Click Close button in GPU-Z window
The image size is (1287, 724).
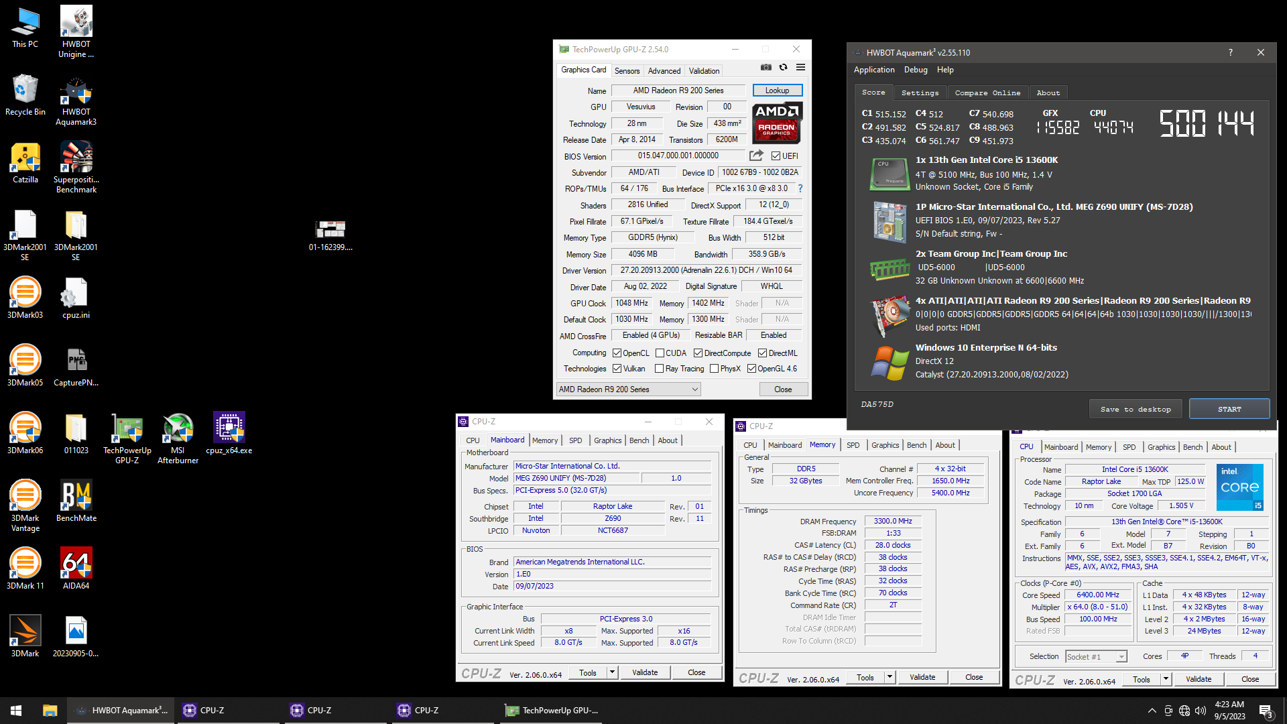pyautogui.click(x=783, y=389)
